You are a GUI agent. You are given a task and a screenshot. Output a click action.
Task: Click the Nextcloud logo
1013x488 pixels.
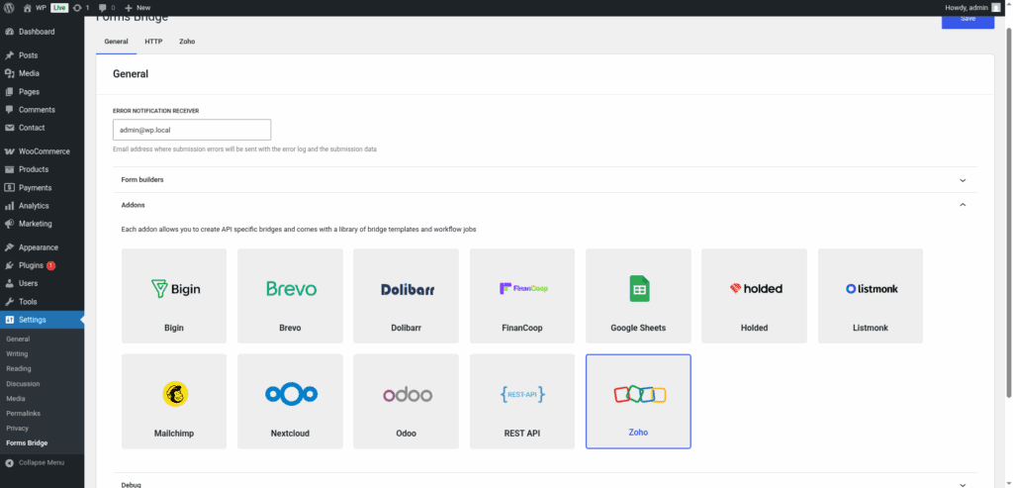coord(291,394)
